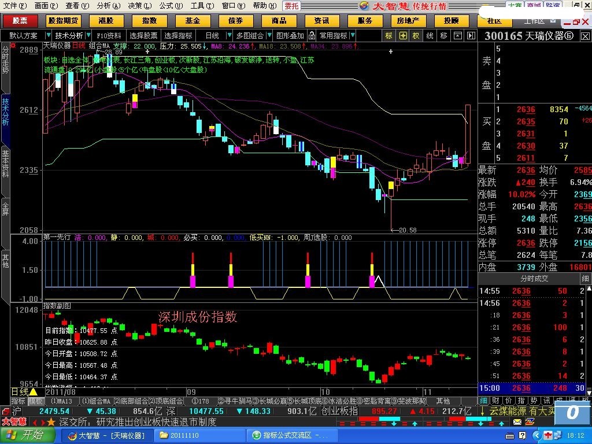Image resolution: width=592 pixels, height=444 pixels.
Task: Click the 细 button beside 分时成交 header
Action: point(585,279)
